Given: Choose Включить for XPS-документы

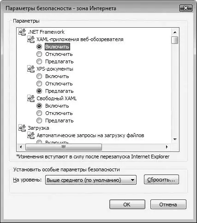Looking at the screenshot, I should pos(39,76).
